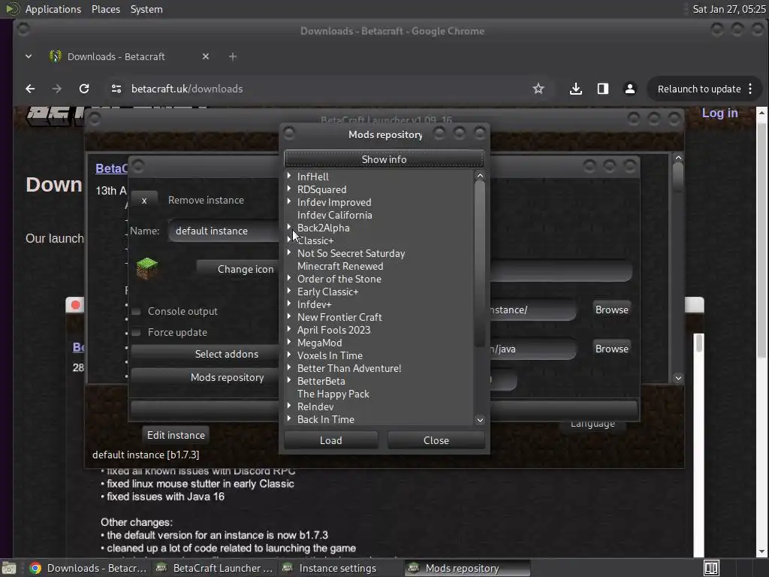Click the red record dot on webpage
The width and height of the screenshot is (769, 577).
[x=76, y=305]
